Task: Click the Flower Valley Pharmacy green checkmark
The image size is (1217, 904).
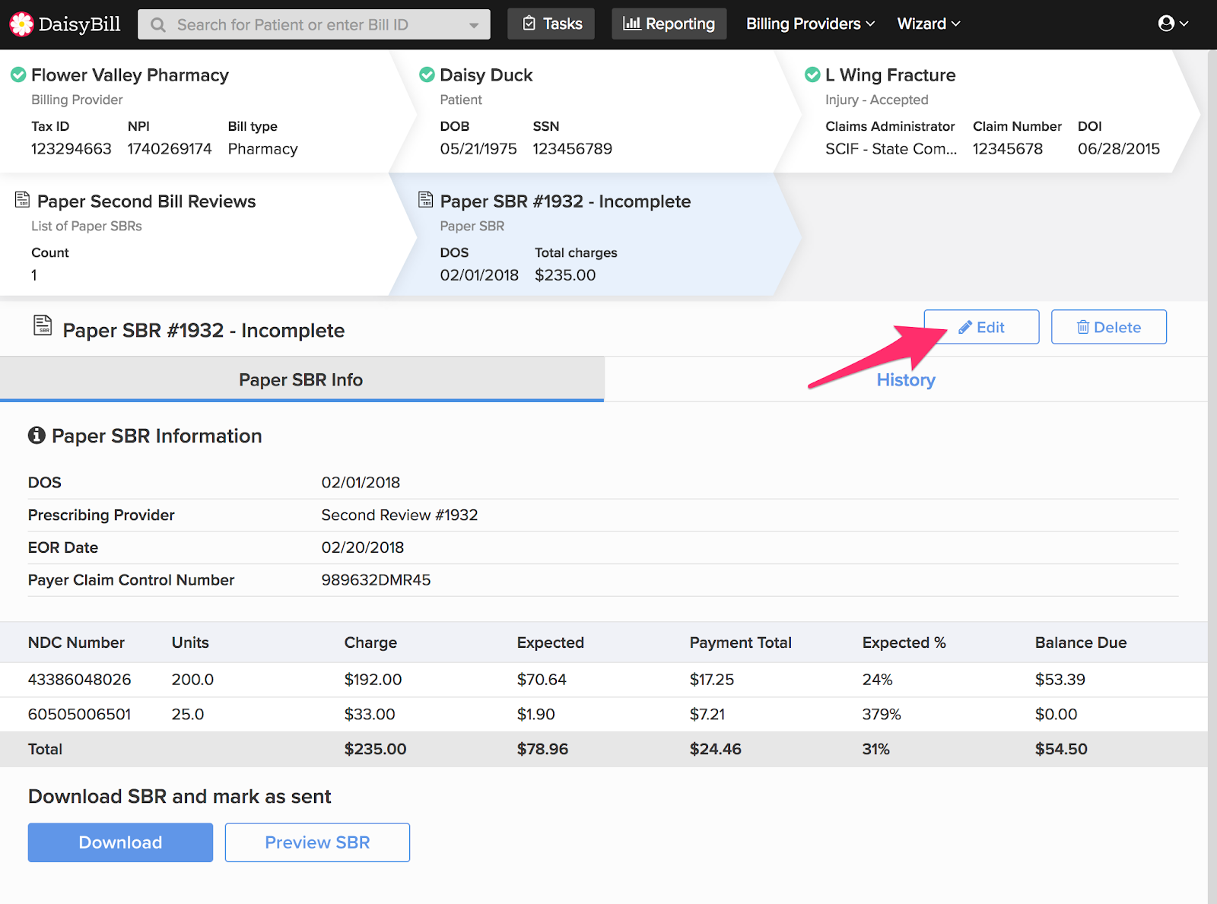Action: tap(18, 75)
